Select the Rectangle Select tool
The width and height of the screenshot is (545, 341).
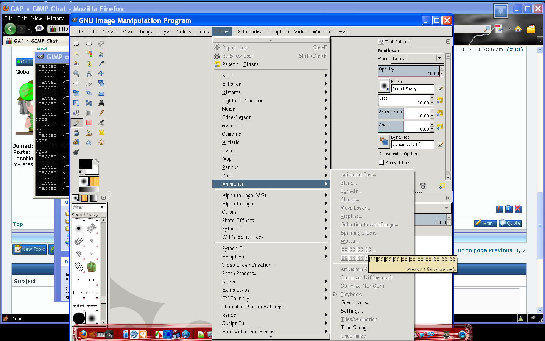point(76,44)
